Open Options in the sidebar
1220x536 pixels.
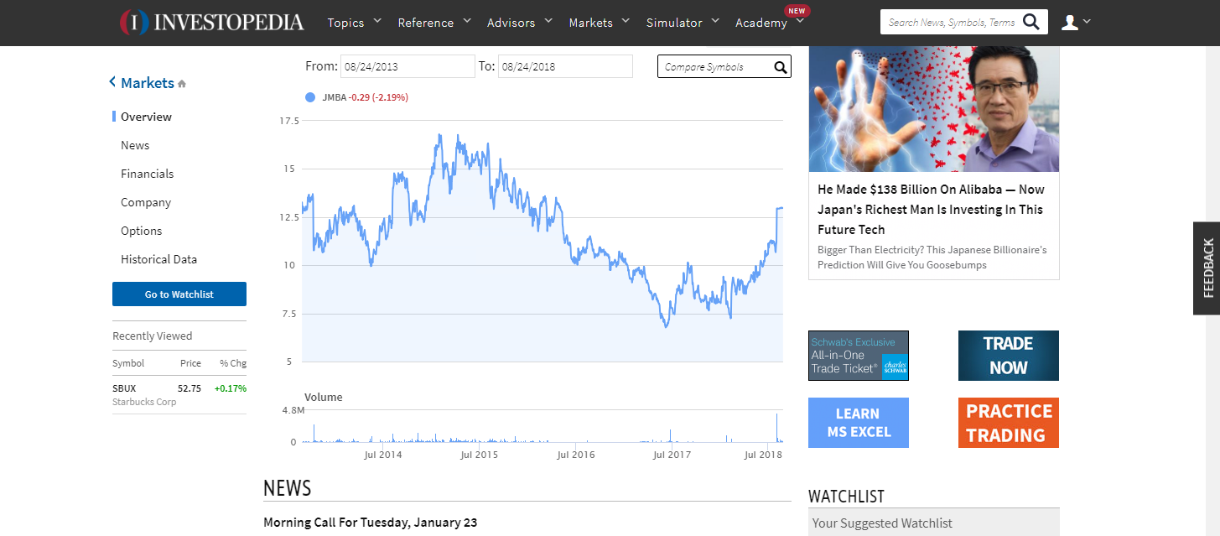click(142, 231)
